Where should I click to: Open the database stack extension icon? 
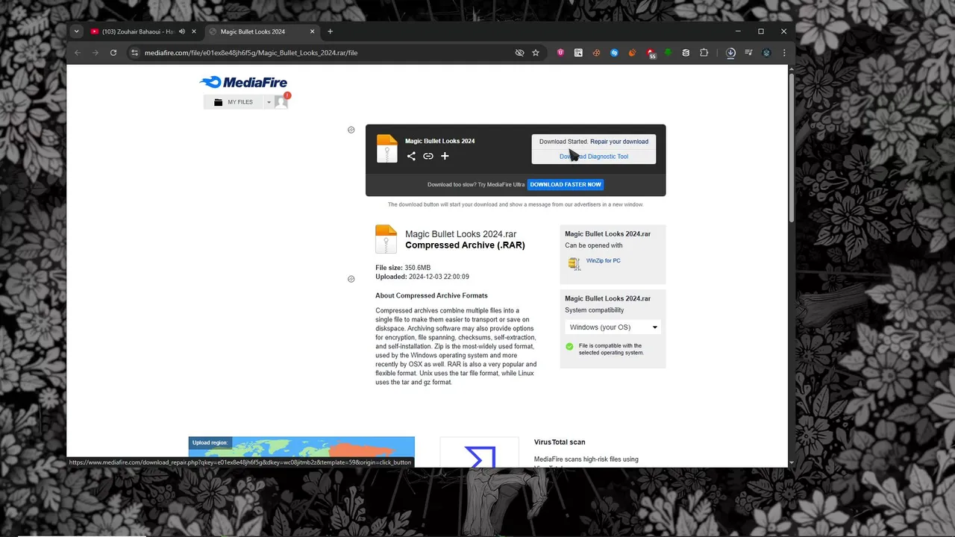pos(686,53)
